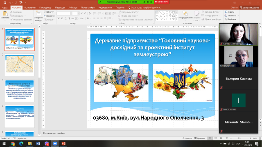Switch to the Анімація tab
The image size is (262, 147).
73,8
